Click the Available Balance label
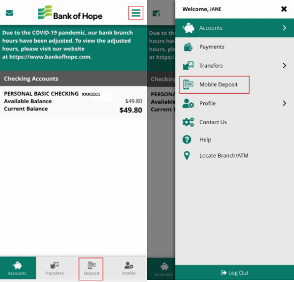Viewport: 294px width, 282px height. [x=28, y=101]
